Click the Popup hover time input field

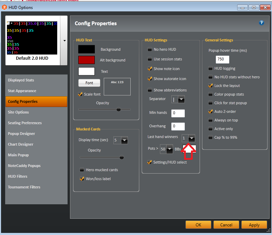(222, 59)
